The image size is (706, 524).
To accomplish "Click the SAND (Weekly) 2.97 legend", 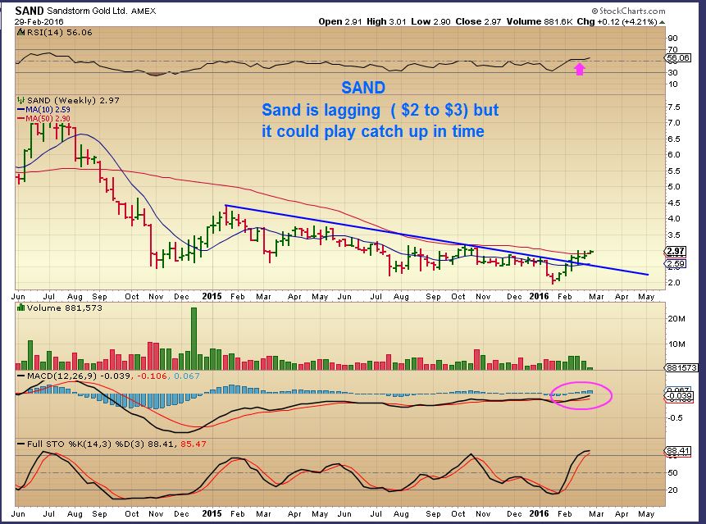I will 74,100.
